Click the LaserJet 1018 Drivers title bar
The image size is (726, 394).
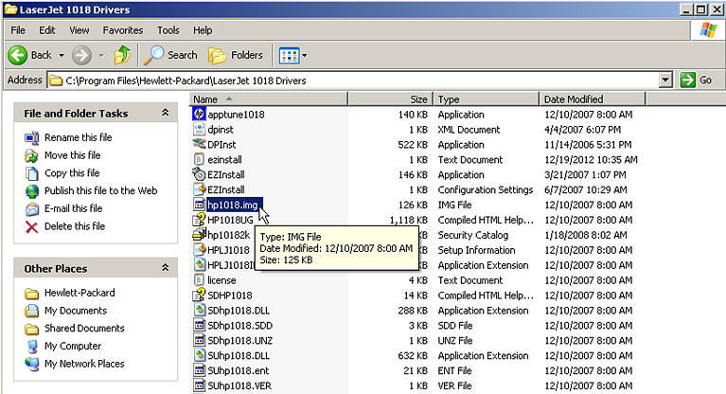[x=341, y=9]
